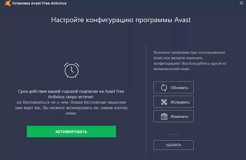Viewport: 246px width, 160px height.
Task: Close the Avast setup window
Action: [241, 3]
